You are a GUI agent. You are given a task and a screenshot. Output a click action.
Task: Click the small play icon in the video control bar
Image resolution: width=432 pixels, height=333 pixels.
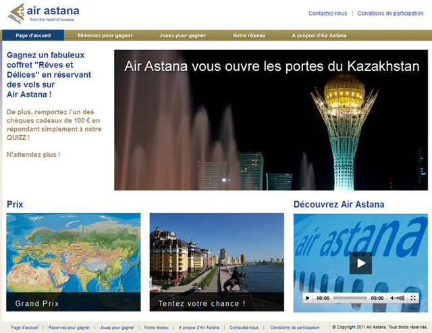(308, 298)
